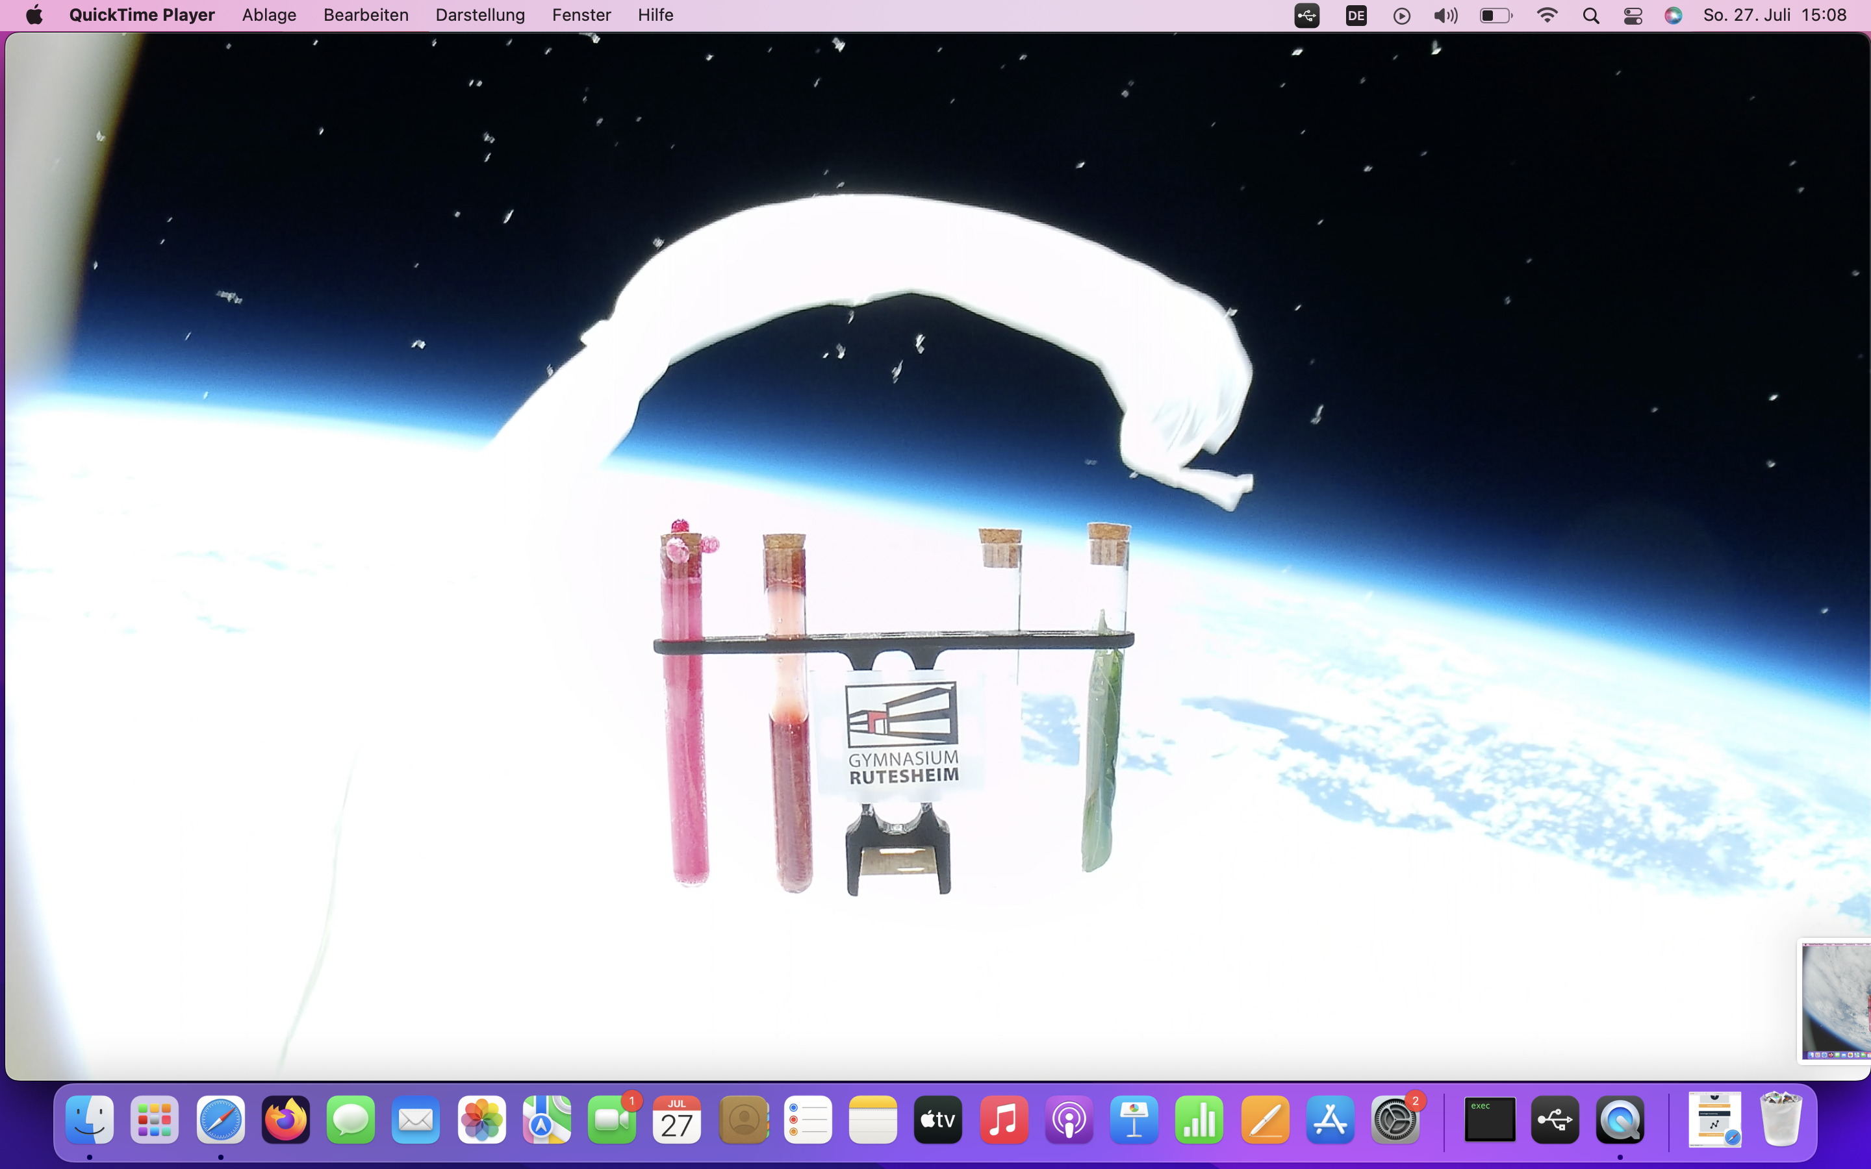Open the DE input source dropdown
Image resolution: width=1871 pixels, height=1169 pixels.
click(1356, 16)
